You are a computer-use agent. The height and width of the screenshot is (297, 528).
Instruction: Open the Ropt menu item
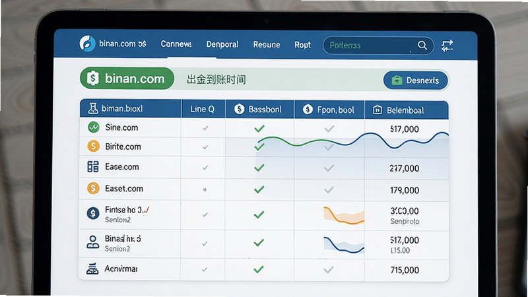point(302,45)
